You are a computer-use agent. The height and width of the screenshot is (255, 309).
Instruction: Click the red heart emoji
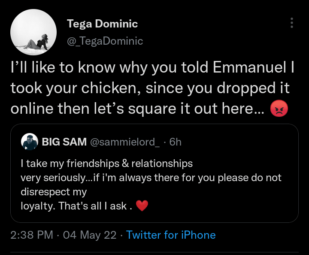click(x=142, y=206)
